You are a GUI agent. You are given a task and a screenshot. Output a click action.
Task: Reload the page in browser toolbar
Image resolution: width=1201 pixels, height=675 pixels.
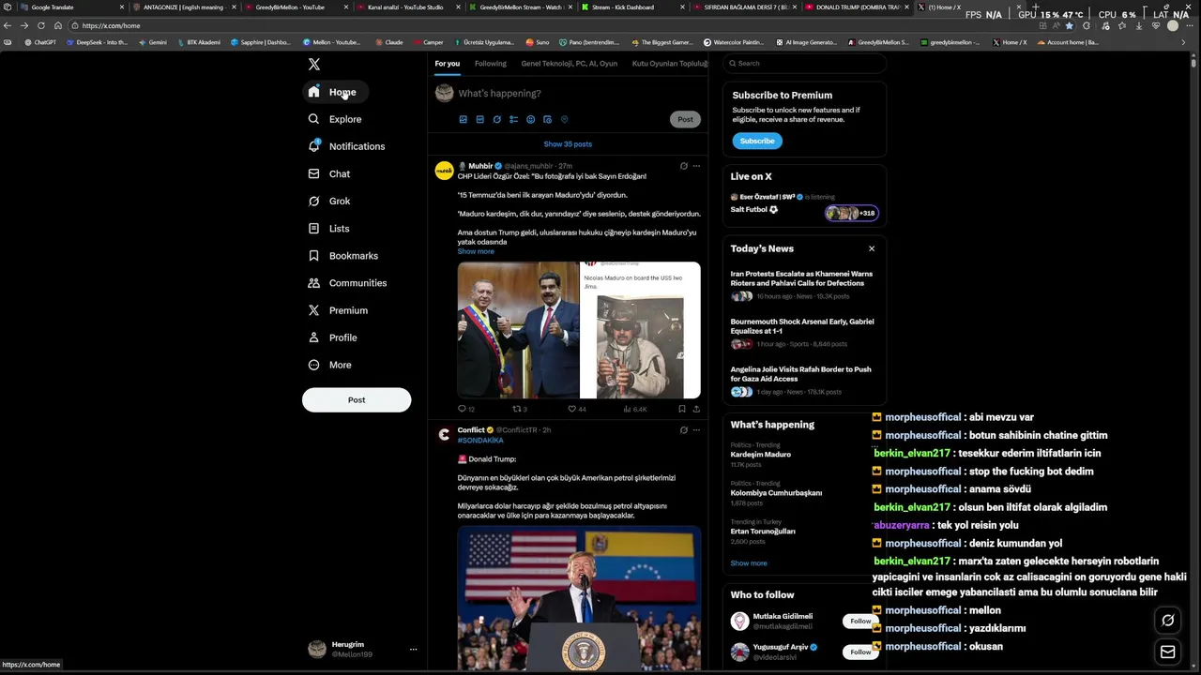coord(40,25)
